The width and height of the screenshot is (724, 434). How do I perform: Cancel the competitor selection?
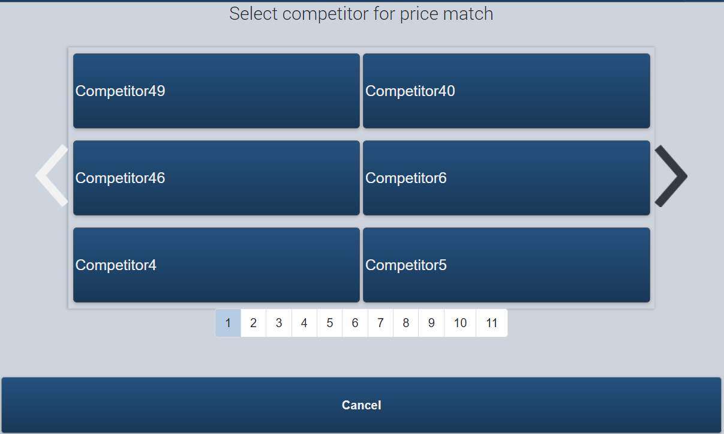tap(361, 405)
